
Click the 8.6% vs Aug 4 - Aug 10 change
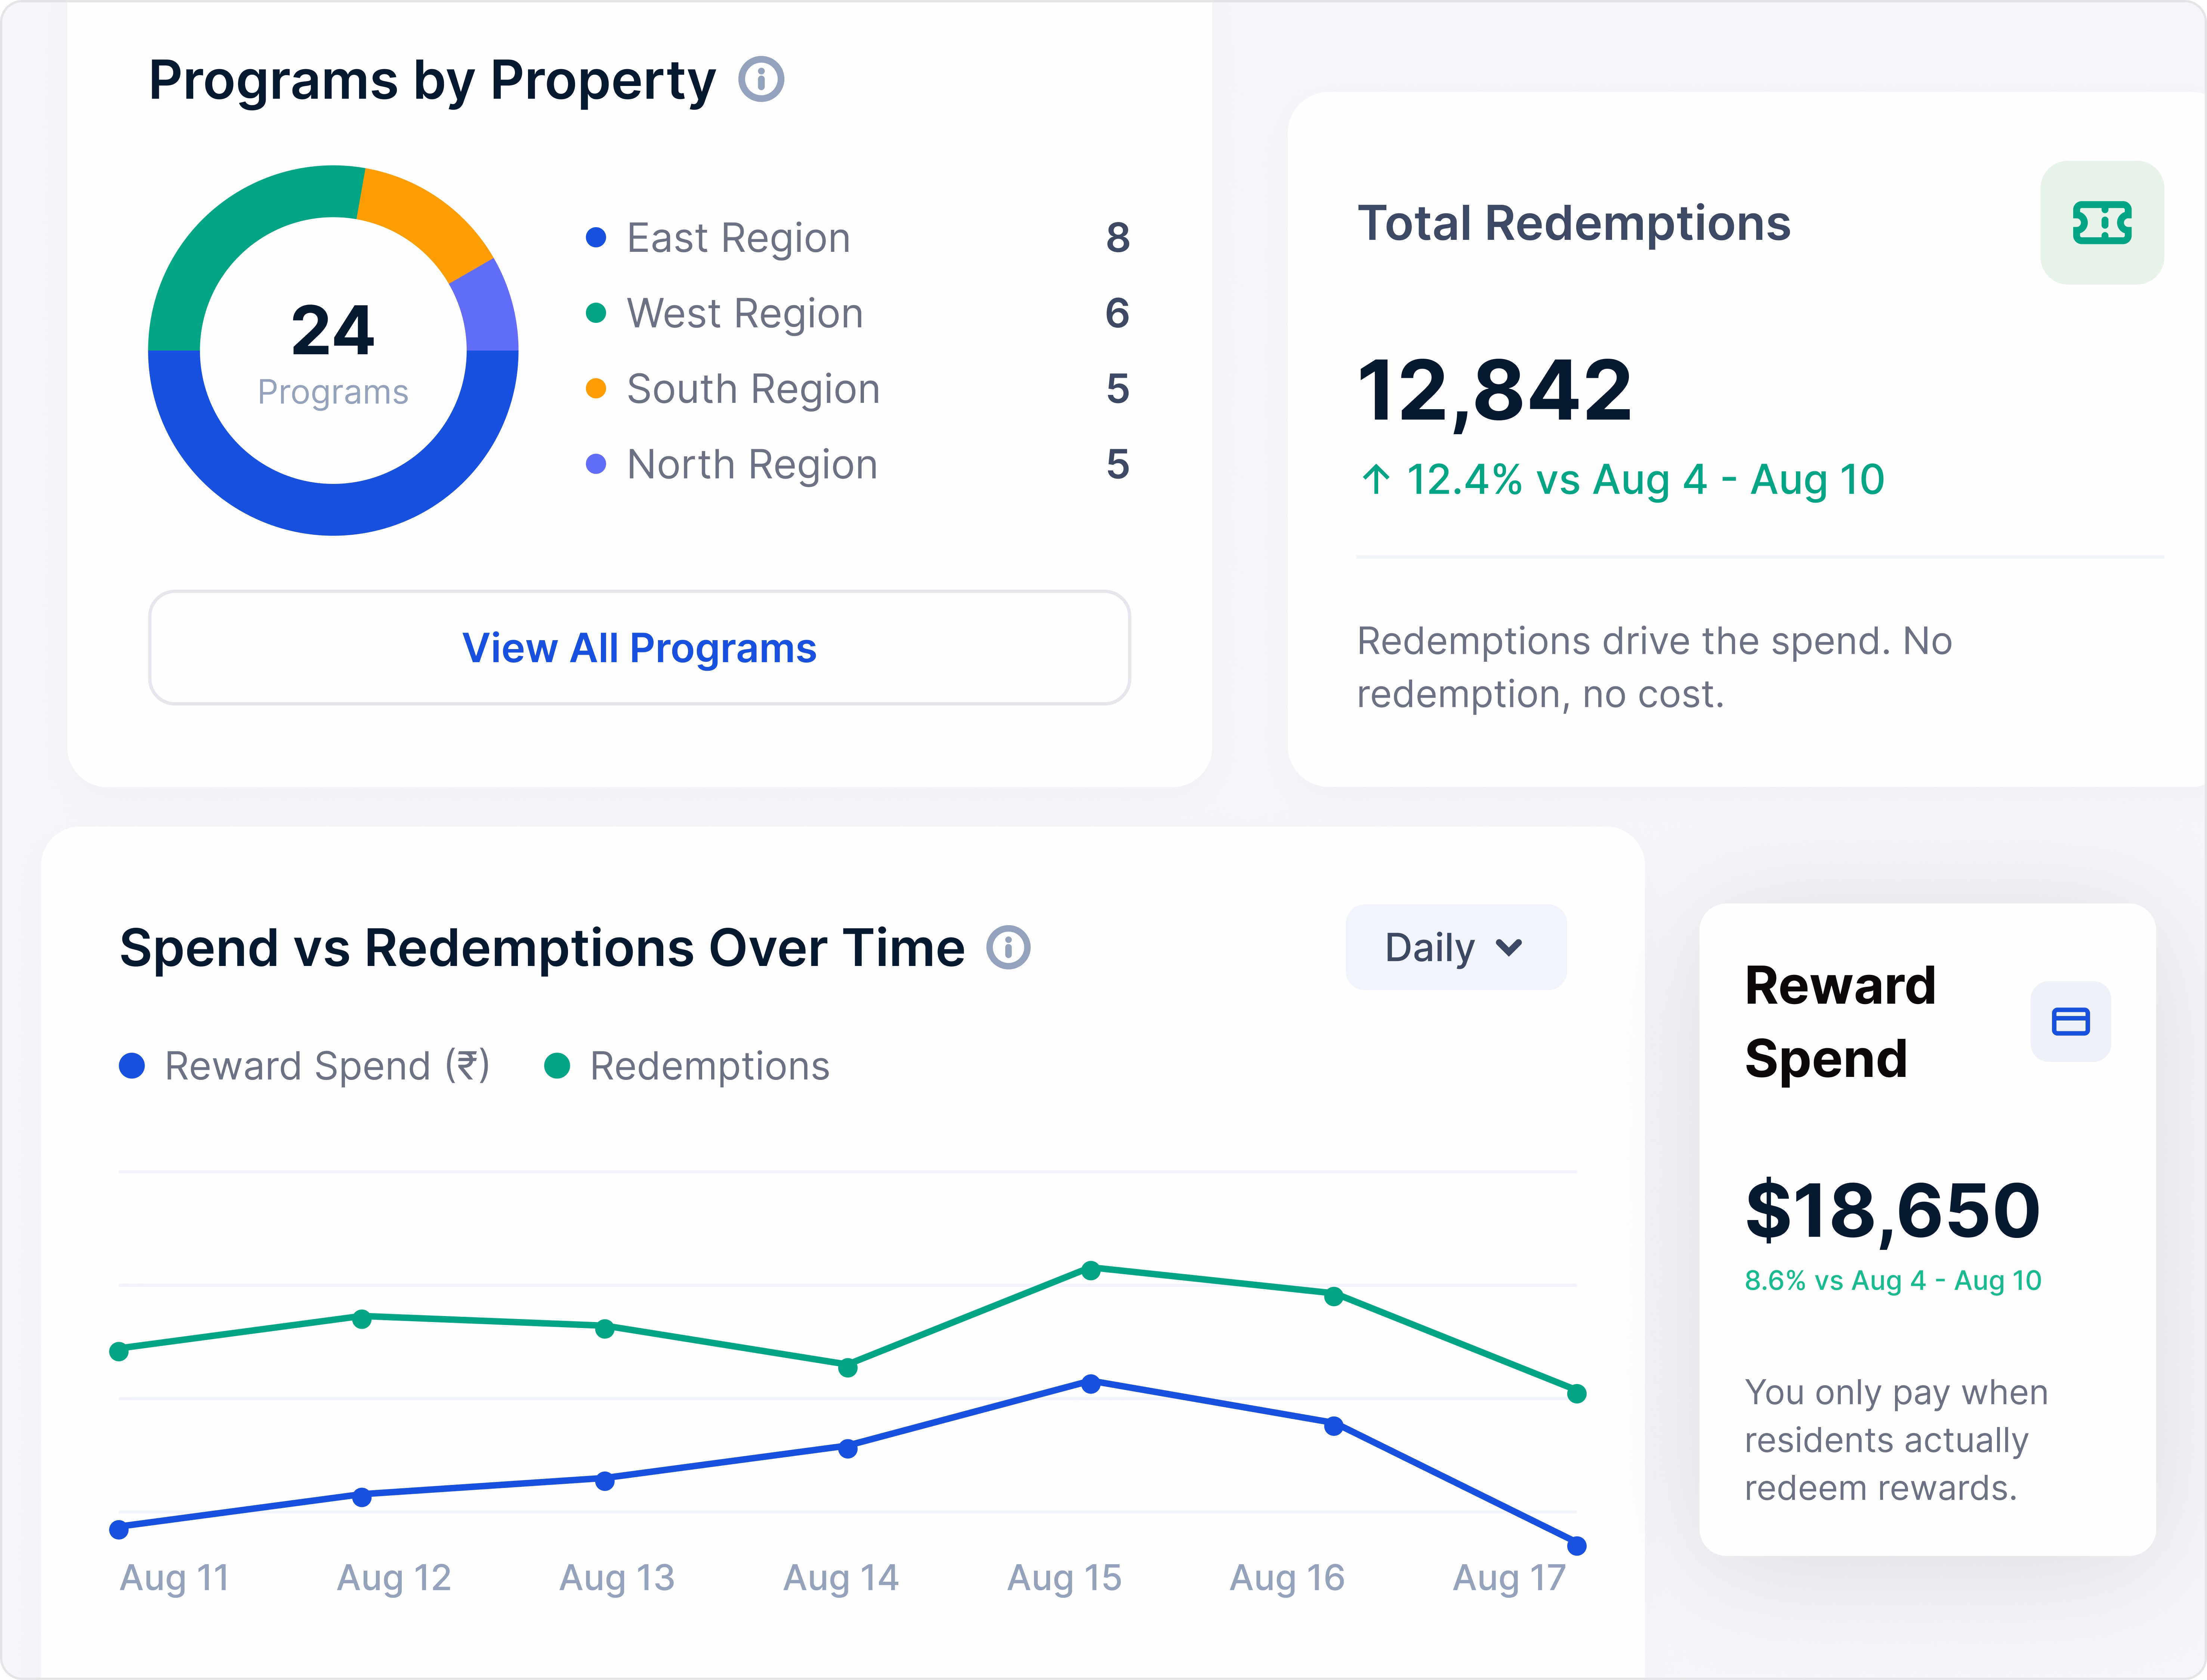click(x=1893, y=1281)
